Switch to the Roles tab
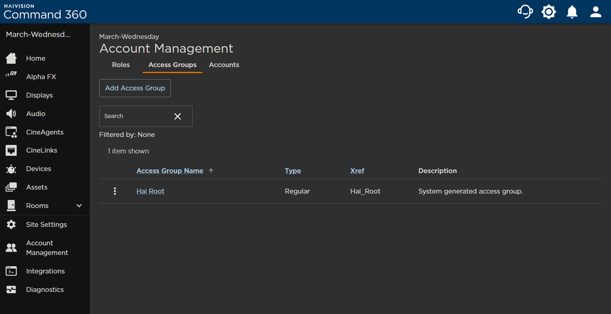 [121, 65]
